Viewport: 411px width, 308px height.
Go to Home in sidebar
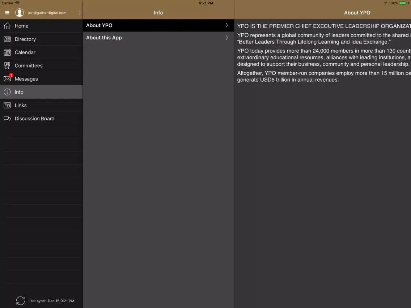tap(41, 26)
